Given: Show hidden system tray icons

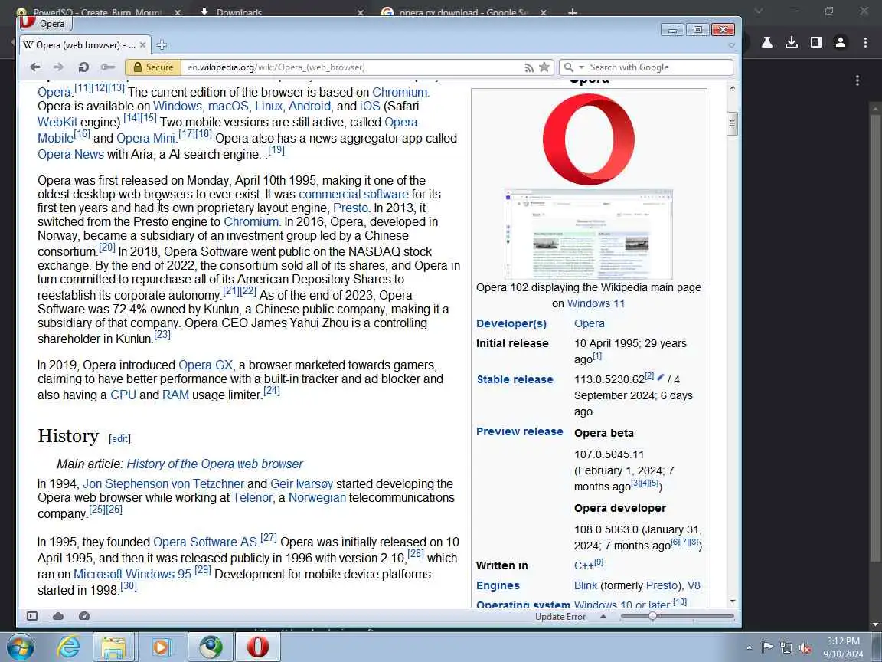Looking at the screenshot, I should [749, 648].
